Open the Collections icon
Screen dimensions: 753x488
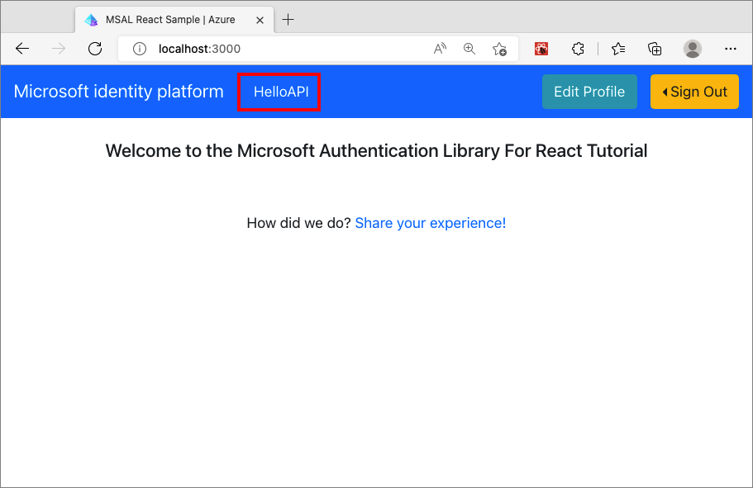click(655, 49)
